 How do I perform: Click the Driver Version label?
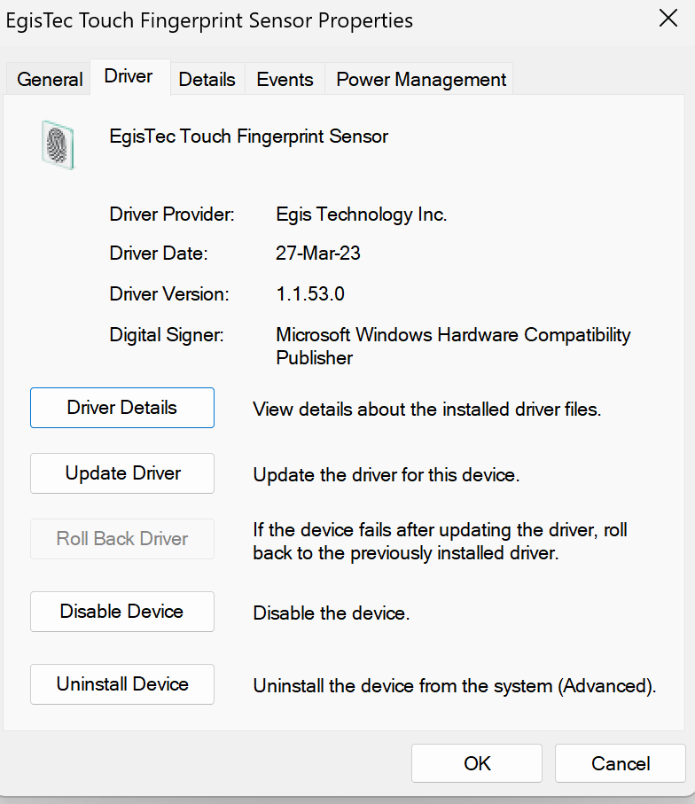click(169, 294)
